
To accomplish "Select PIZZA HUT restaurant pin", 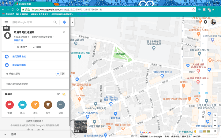I will 199,34.
